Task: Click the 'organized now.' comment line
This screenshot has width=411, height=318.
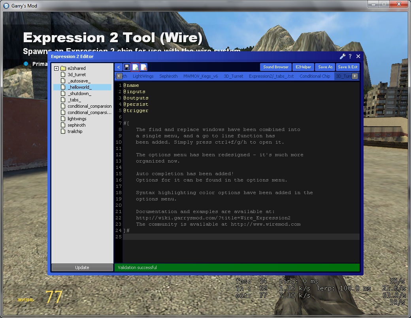Action: coord(158,161)
